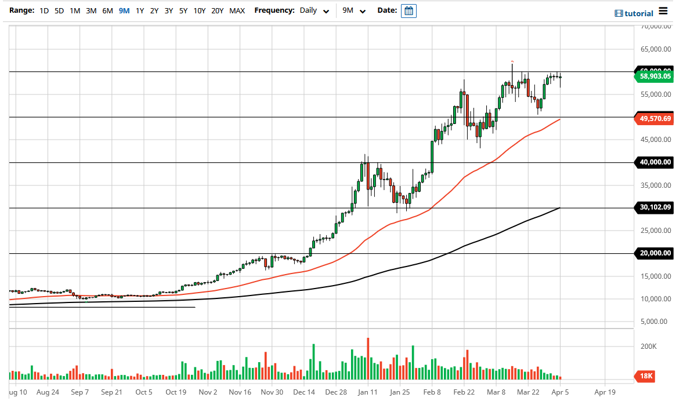Click the 58,903.05 current price label
676x405 pixels.
tap(654, 76)
